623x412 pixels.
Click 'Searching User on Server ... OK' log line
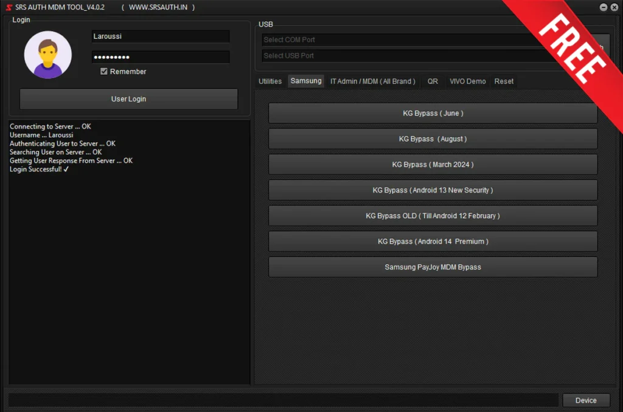[x=55, y=152]
